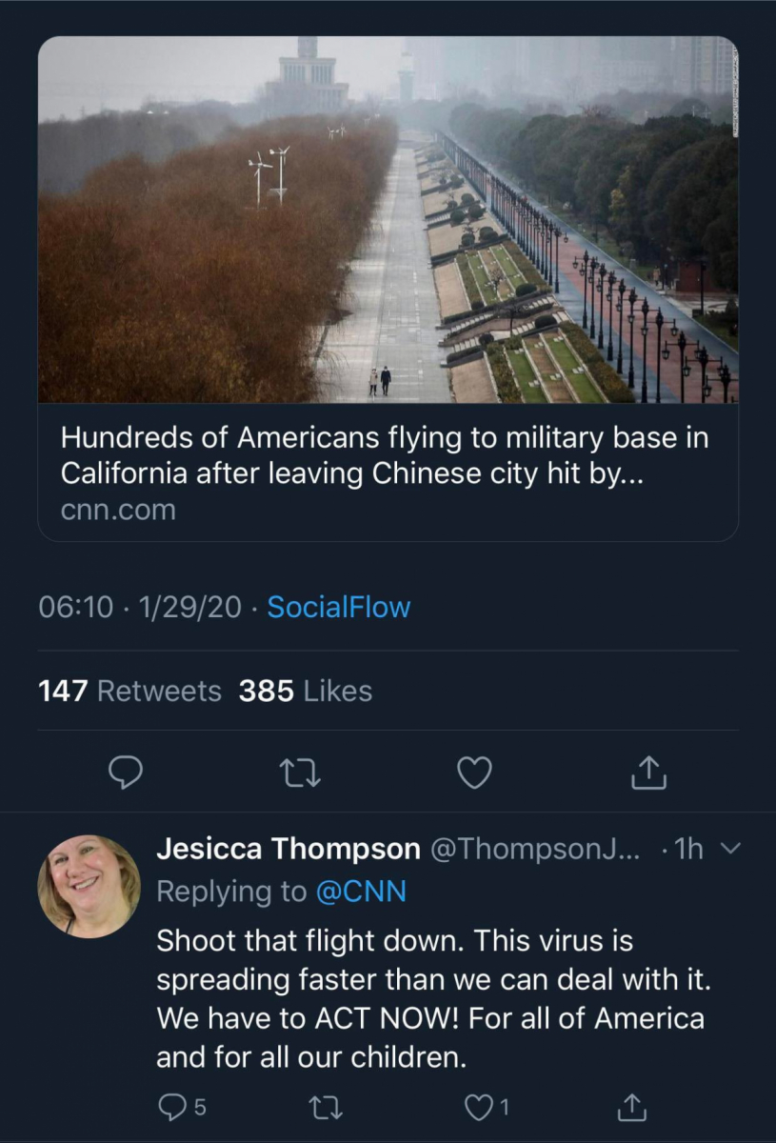This screenshot has width=776, height=1143.
Task: Retweet the main CNN tweet
Action: 301,772
